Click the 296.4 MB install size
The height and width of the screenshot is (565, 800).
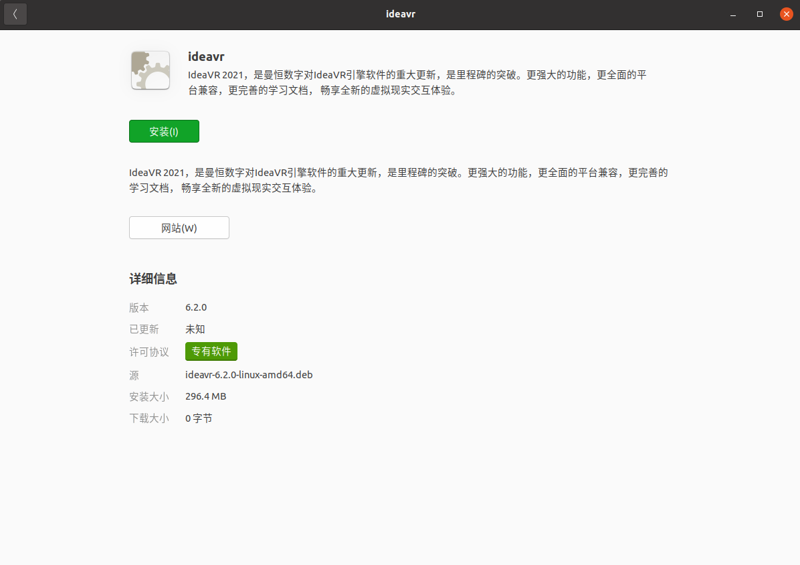coord(205,396)
